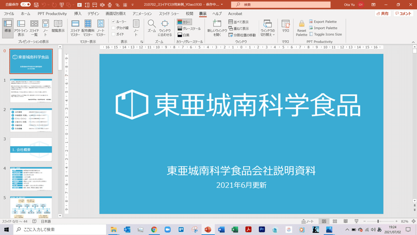Open Notes Master (ノートマスター)
This screenshot has width=417, height=235.
click(101, 28)
